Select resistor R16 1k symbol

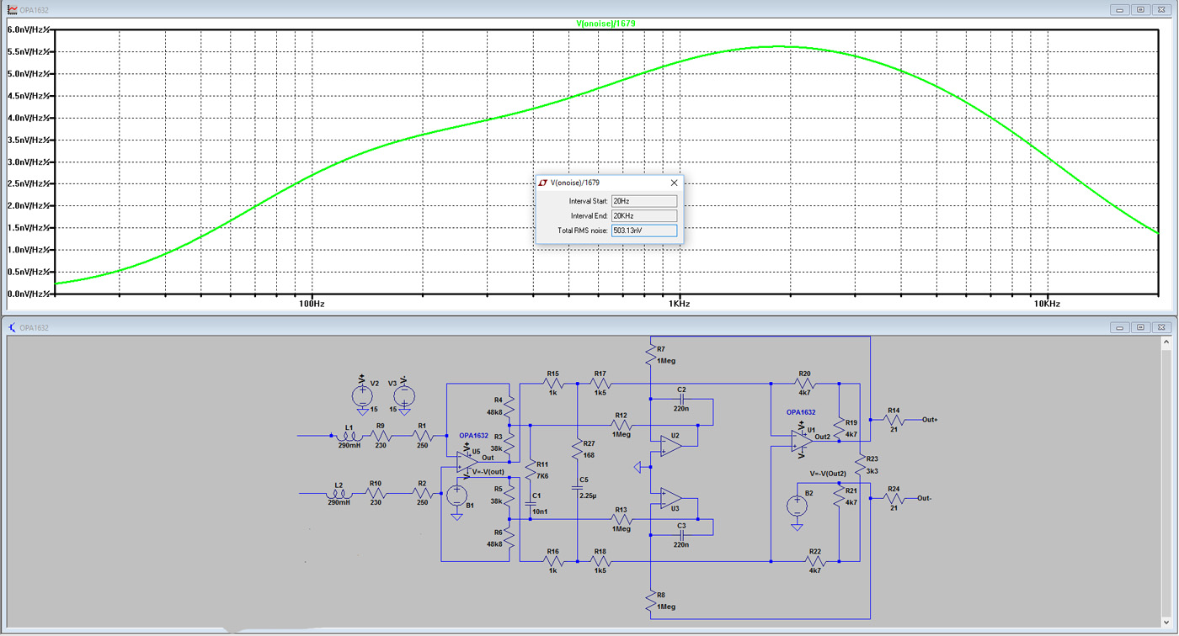[x=553, y=561]
